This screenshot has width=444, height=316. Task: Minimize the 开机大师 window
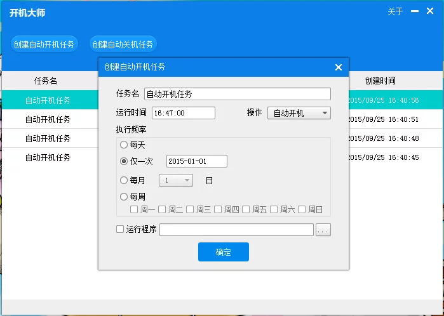click(415, 11)
